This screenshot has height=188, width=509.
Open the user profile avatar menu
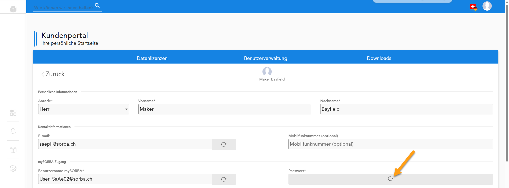(x=487, y=6)
